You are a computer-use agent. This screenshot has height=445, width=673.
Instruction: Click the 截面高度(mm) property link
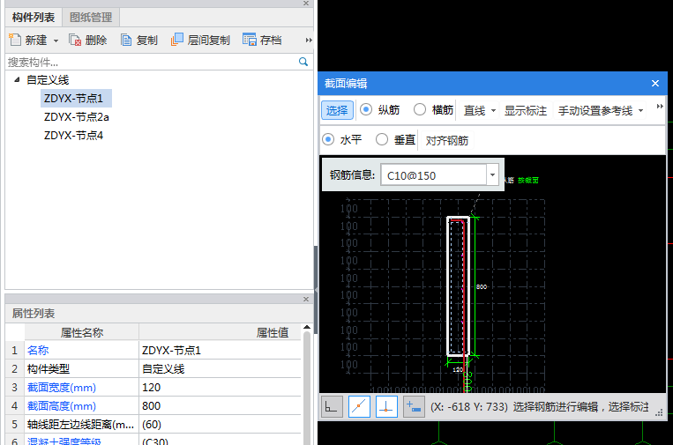point(62,406)
